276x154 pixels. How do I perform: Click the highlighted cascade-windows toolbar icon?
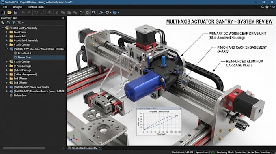click(x=87, y=13)
